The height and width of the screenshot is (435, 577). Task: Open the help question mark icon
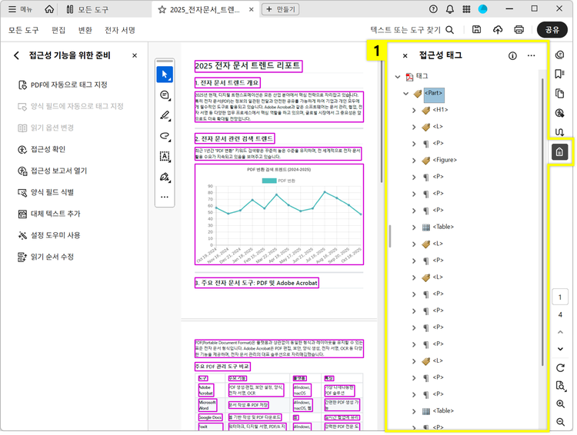point(433,9)
